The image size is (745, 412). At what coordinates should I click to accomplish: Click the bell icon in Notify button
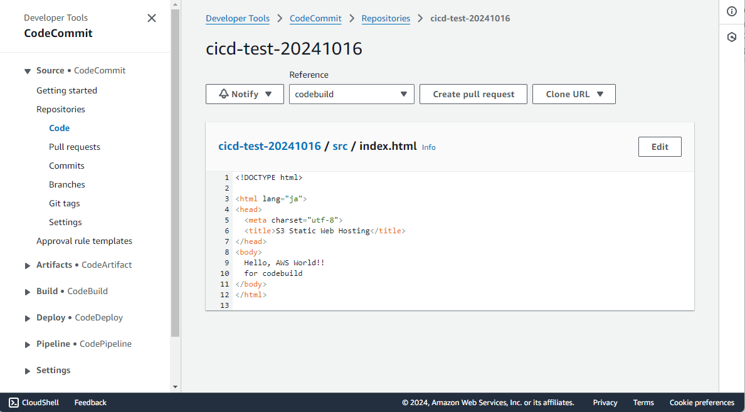point(224,93)
